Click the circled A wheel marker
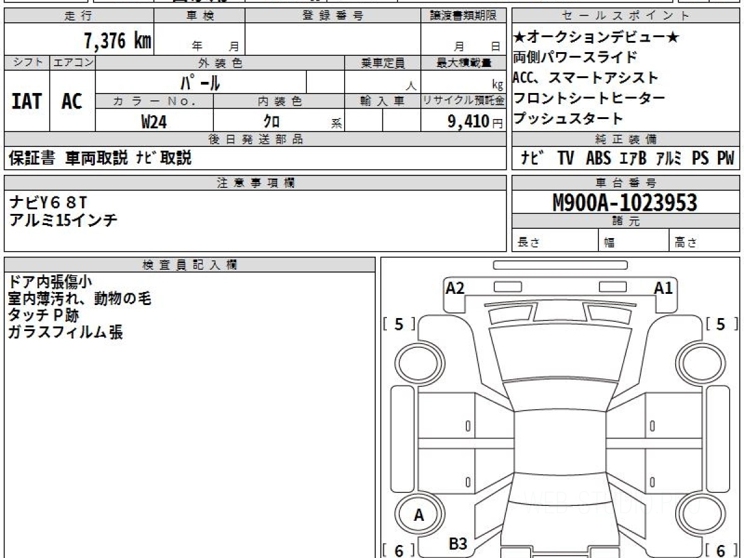This screenshot has width=744, height=558. 418,515
